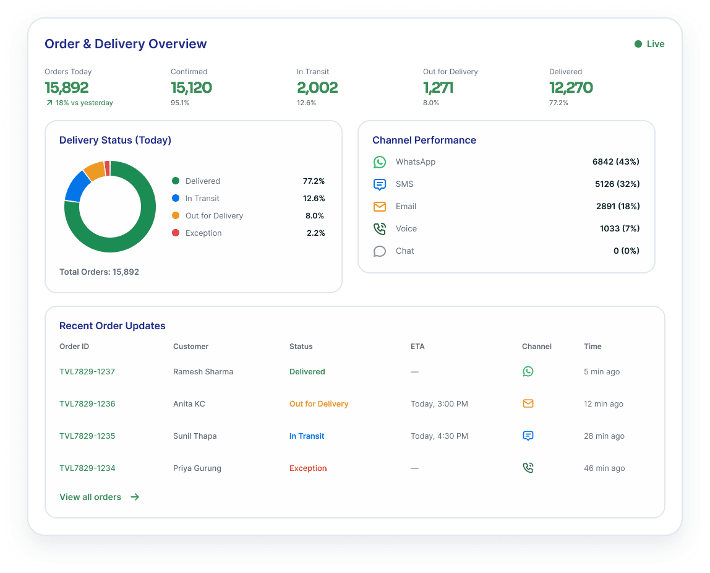Click the red Exception legend swatch
710x573 pixels.
176,233
